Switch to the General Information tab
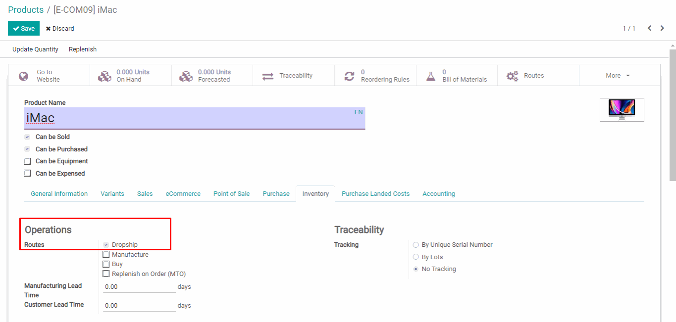This screenshot has height=322, width=676. click(59, 194)
